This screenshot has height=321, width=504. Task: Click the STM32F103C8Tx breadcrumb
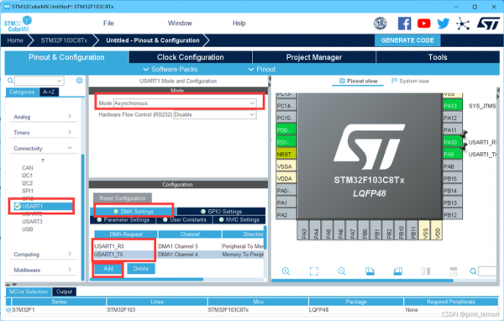64,40
